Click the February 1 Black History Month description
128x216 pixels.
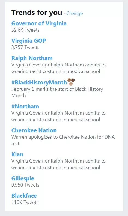click(x=57, y=92)
